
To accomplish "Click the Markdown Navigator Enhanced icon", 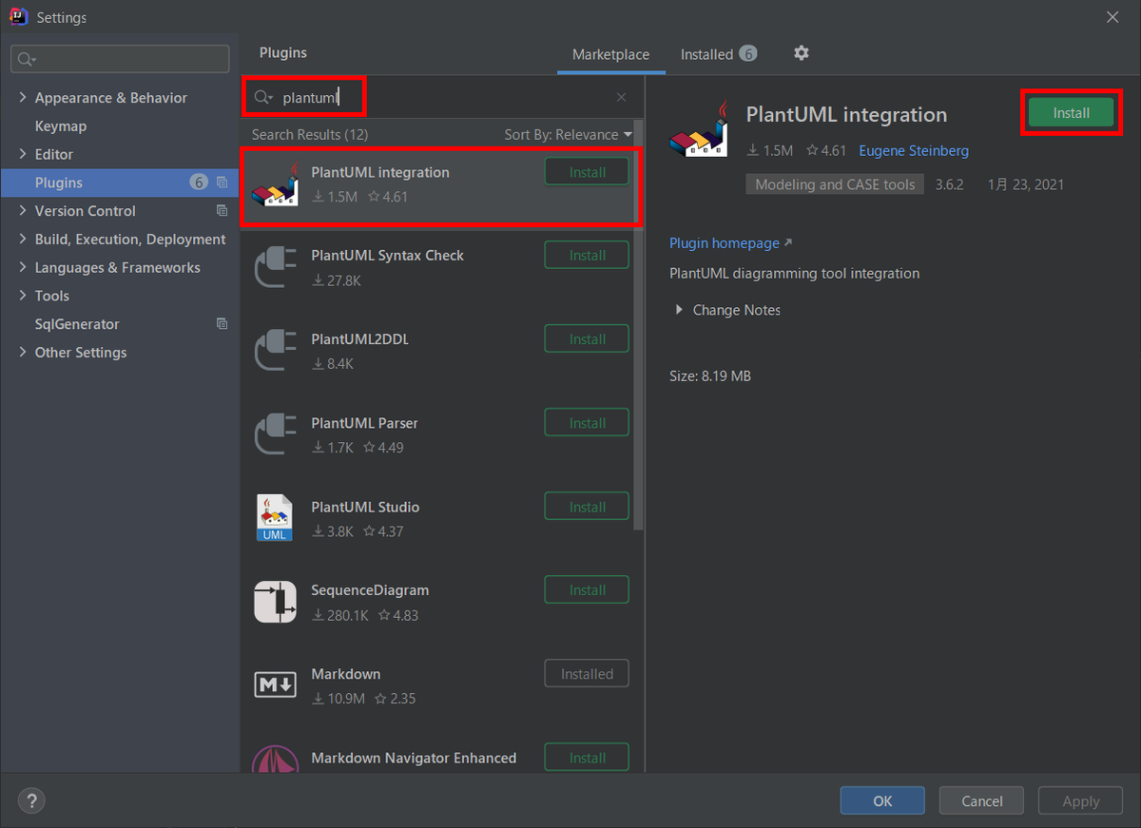I will [x=275, y=759].
